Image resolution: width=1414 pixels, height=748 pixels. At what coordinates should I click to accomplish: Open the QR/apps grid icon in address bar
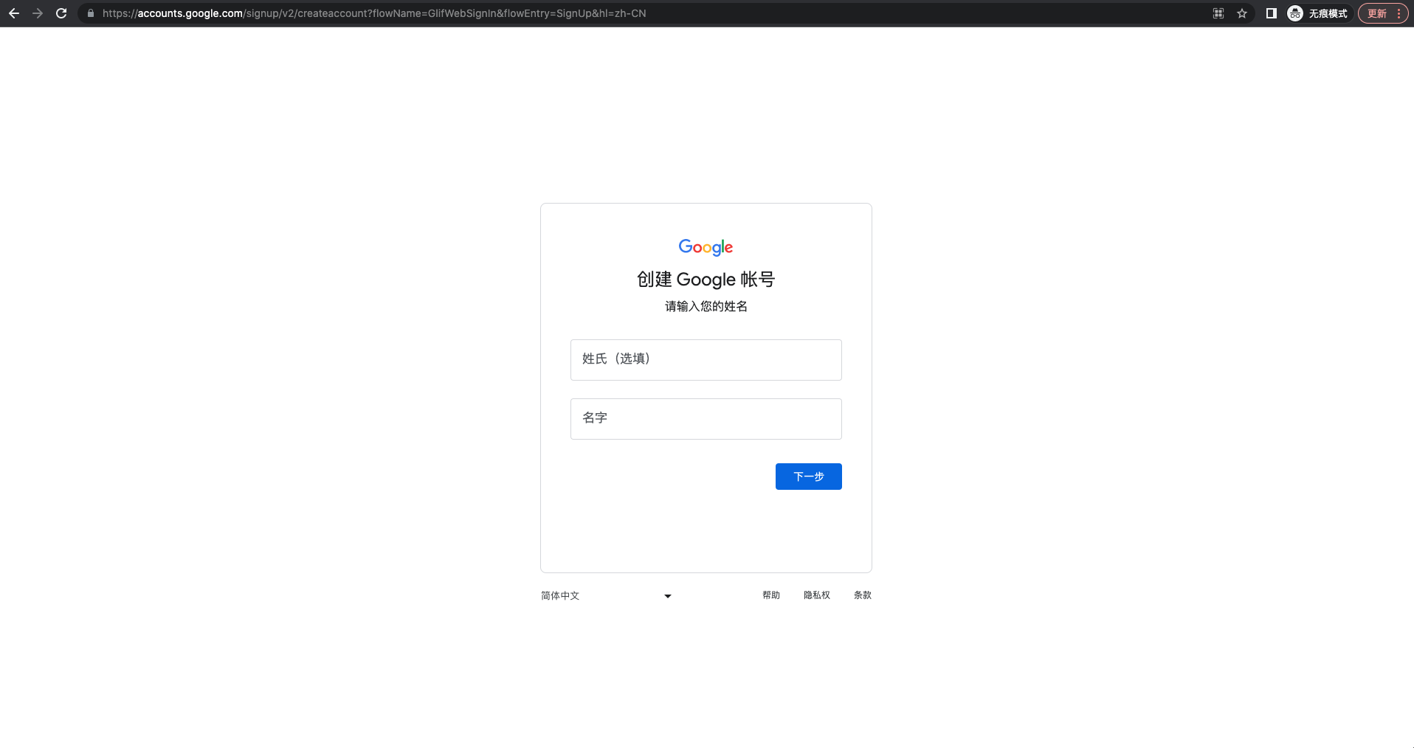coord(1218,13)
